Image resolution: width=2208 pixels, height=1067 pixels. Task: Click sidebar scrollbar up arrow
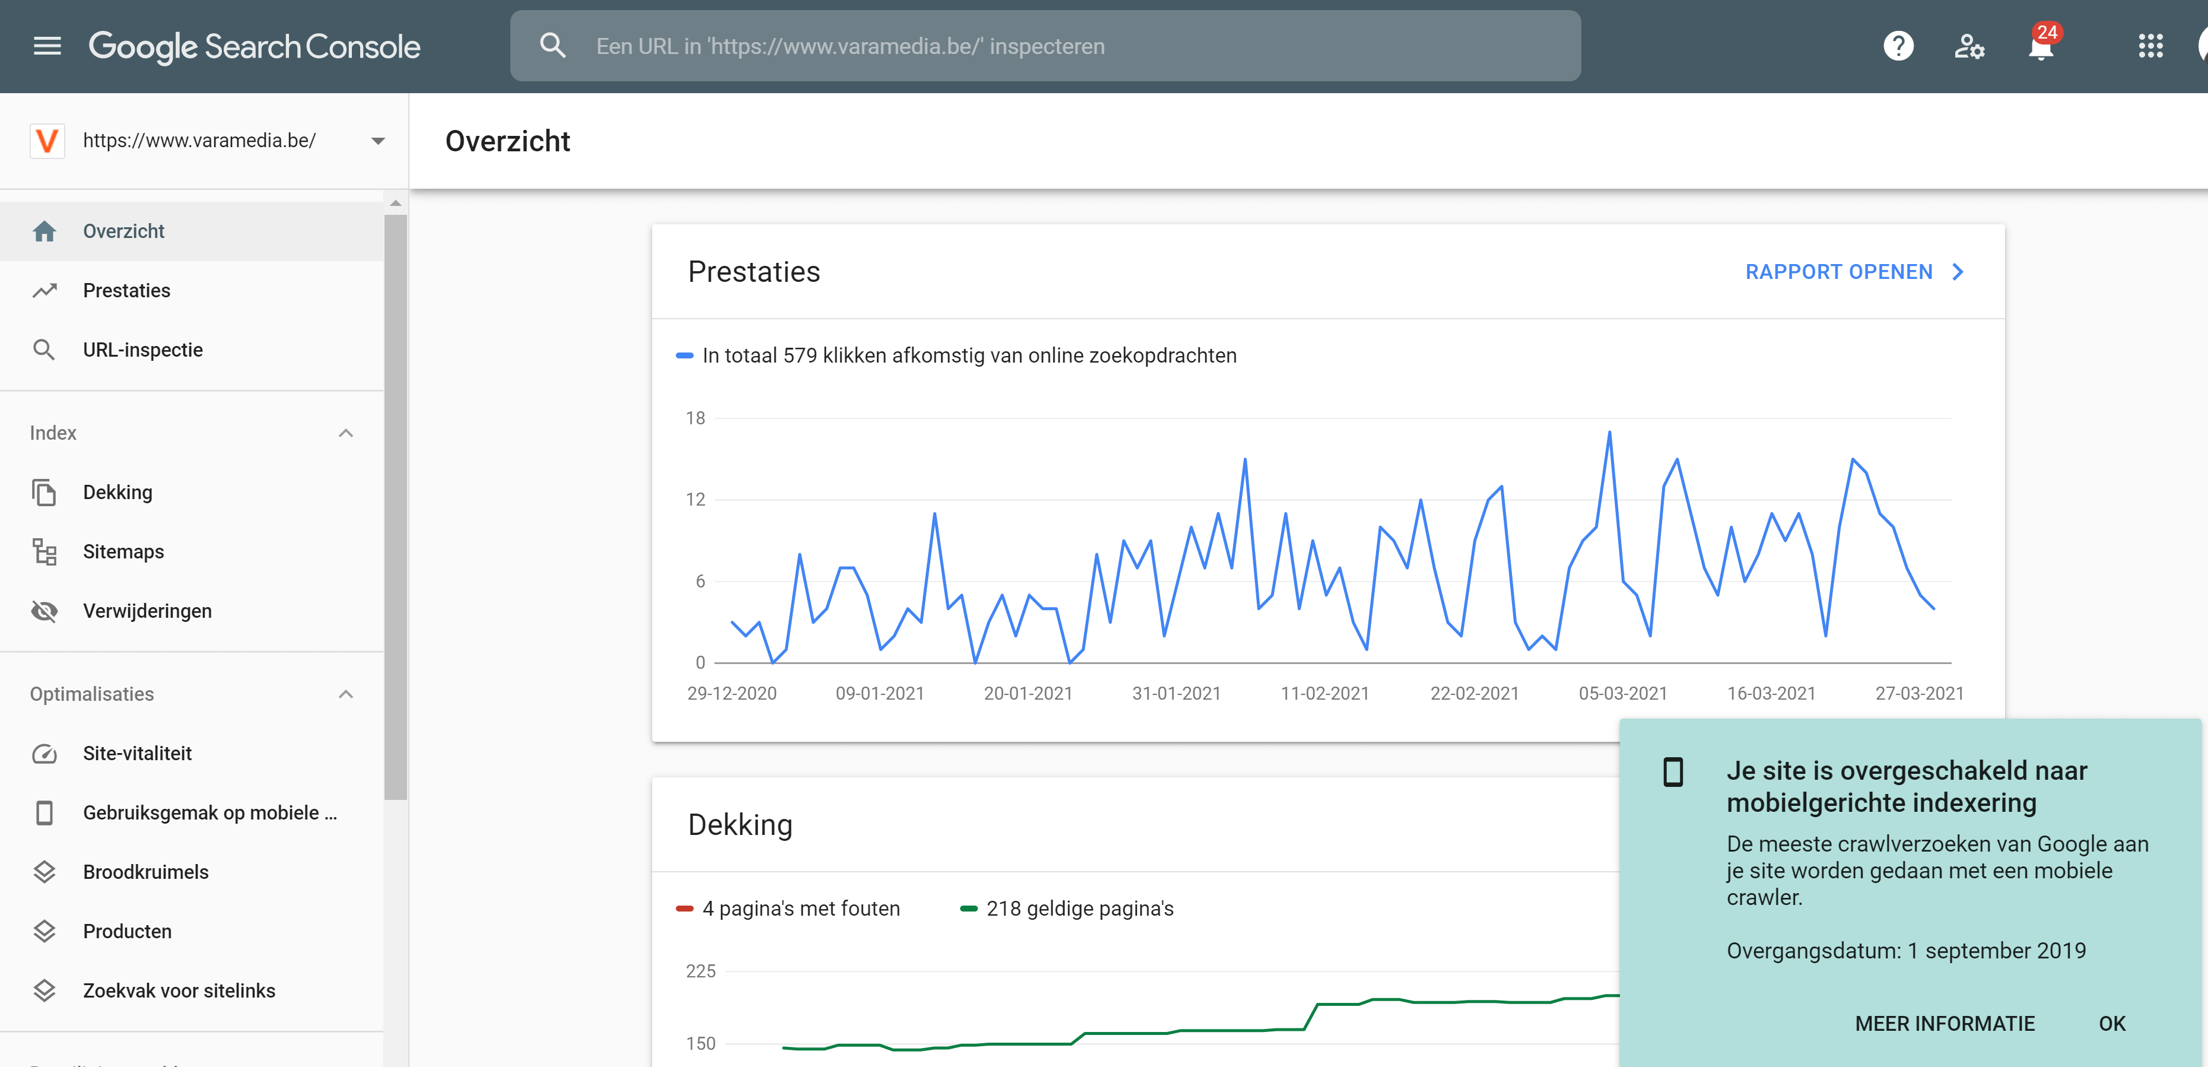(x=395, y=203)
